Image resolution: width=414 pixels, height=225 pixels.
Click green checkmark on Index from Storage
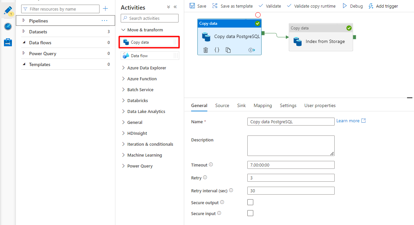[x=349, y=28]
